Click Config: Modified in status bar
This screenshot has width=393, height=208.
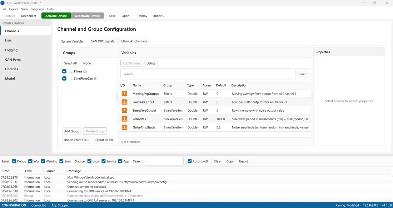pyautogui.click(x=347, y=205)
